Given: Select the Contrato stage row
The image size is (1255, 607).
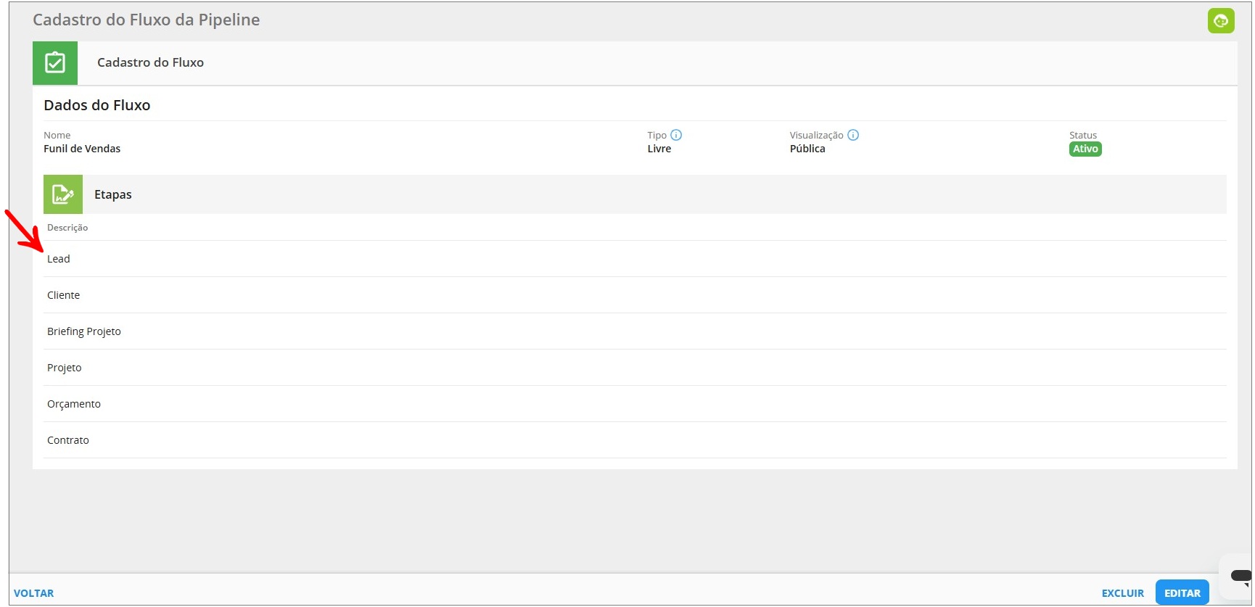Looking at the screenshot, I should pos(635,440).
